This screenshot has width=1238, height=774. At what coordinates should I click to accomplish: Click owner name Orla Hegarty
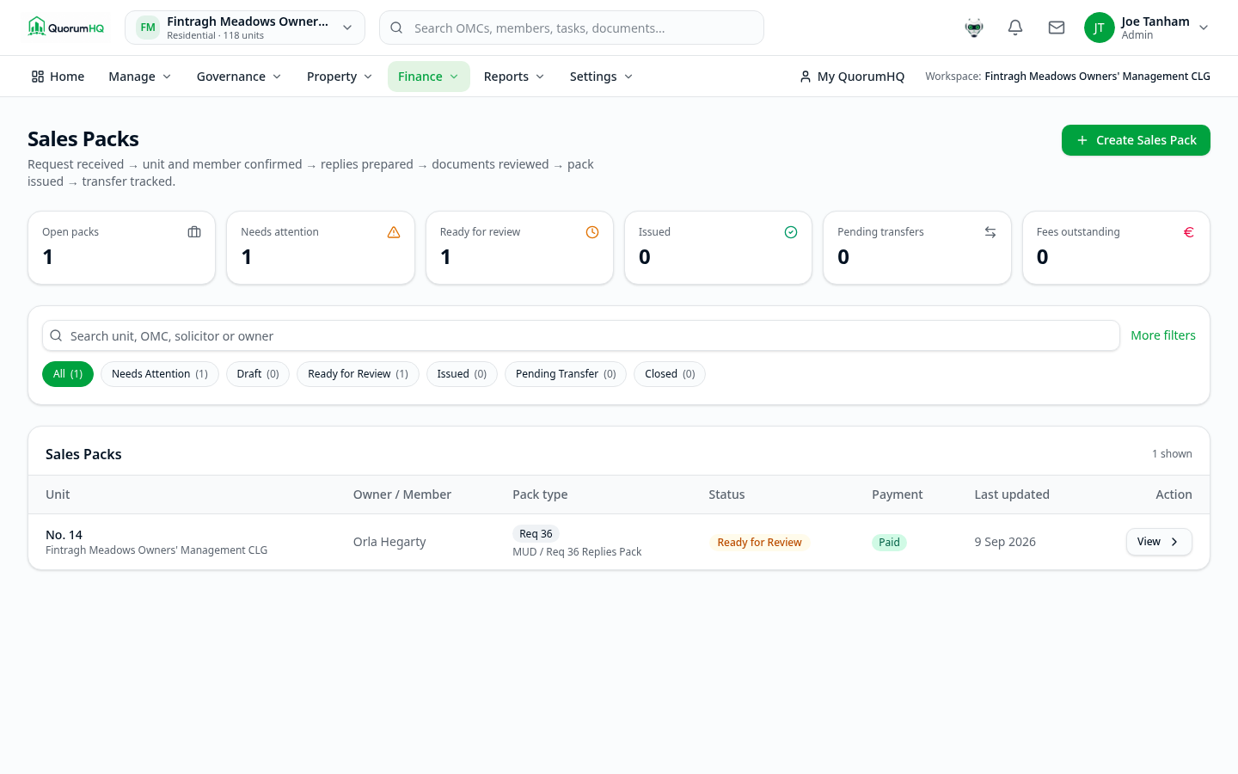tap(389, 542)
